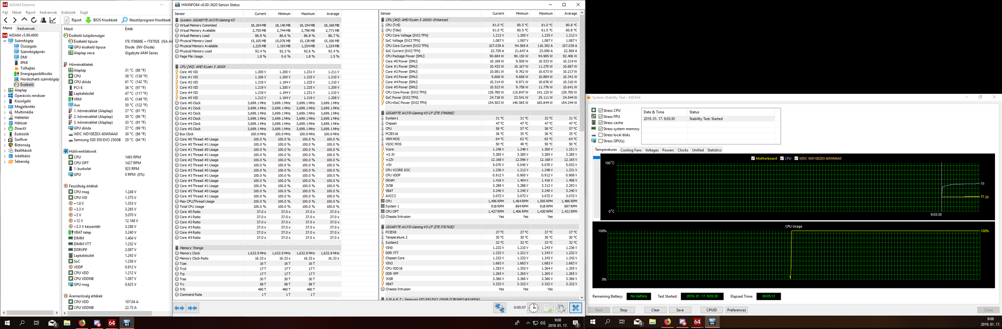Click HWiNFO clock reset icon

point(534,308)
